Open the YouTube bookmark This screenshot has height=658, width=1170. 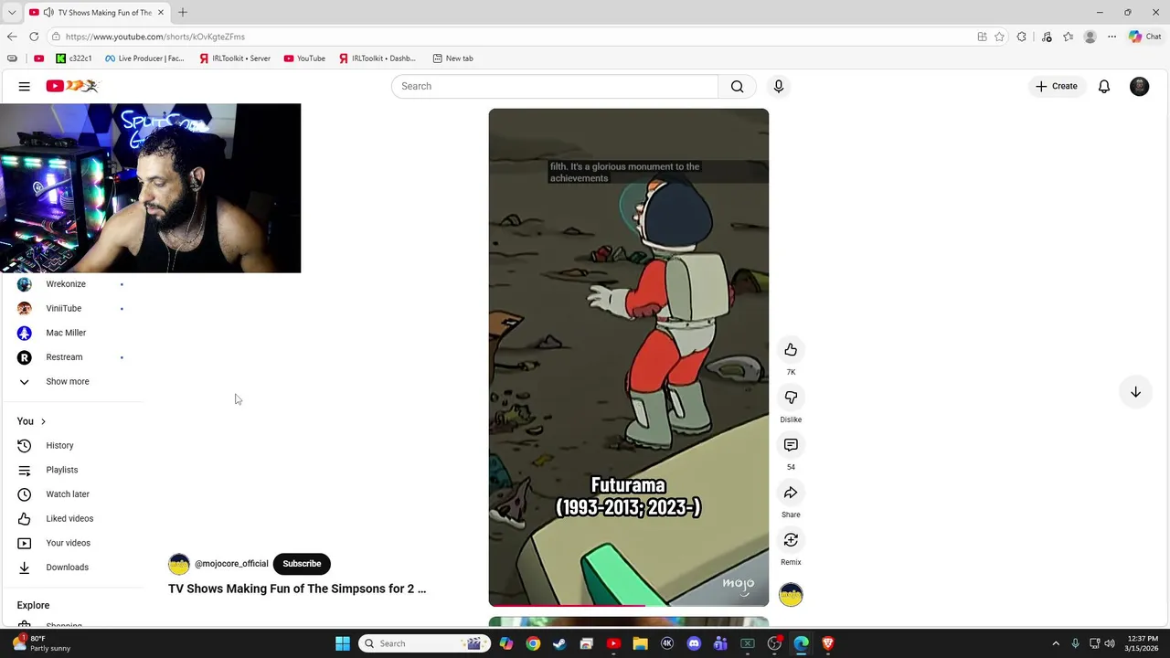point(304,58)
